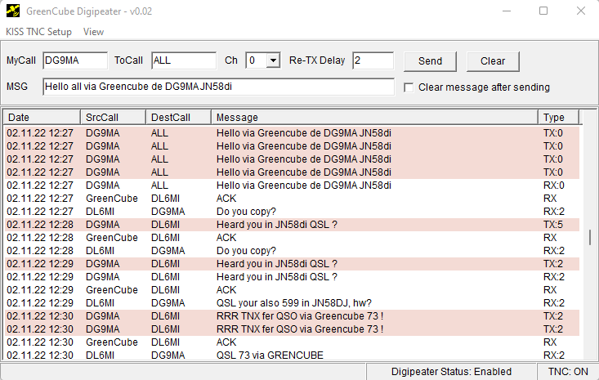This screenshot has width=599, height=380.
Task: Sort by the Date column header
Action: tap(42, 117)
